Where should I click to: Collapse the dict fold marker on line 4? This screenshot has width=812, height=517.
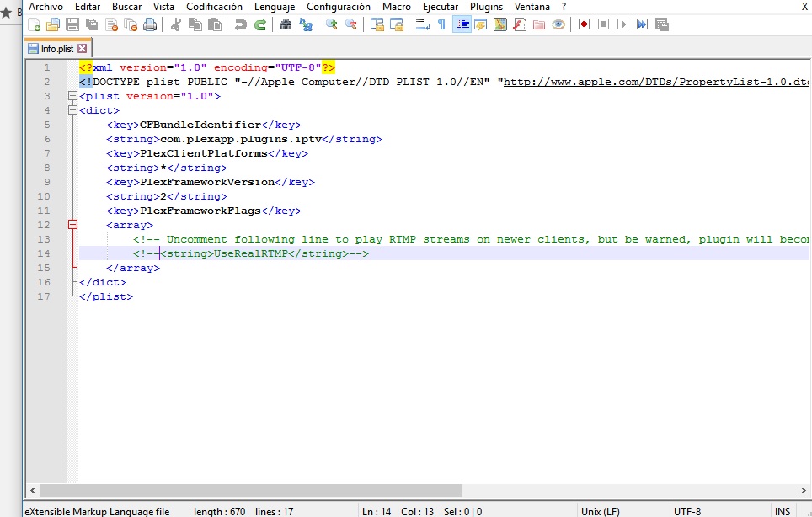coord(72,110)
